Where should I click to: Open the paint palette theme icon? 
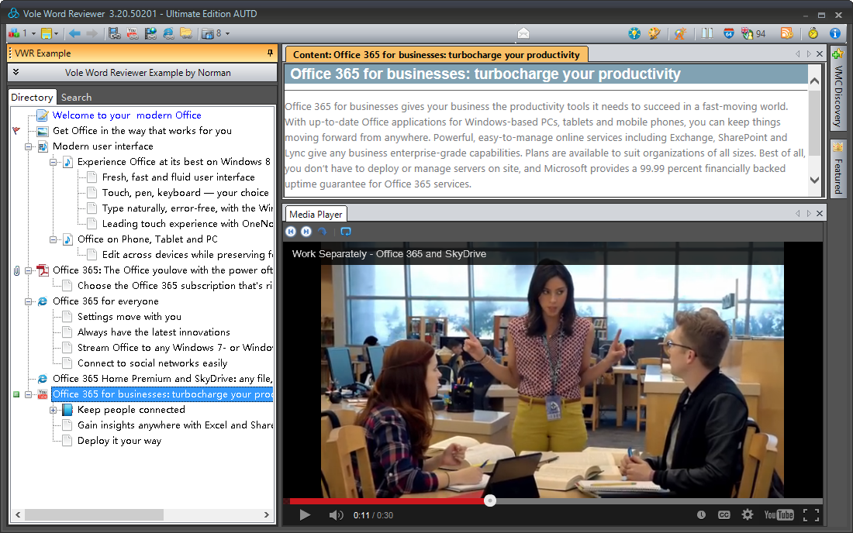(654, 33)
